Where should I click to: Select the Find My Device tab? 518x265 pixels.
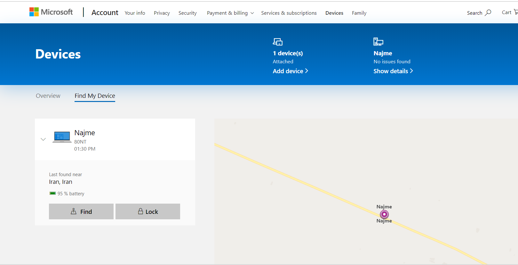click(x=95, y=96)
